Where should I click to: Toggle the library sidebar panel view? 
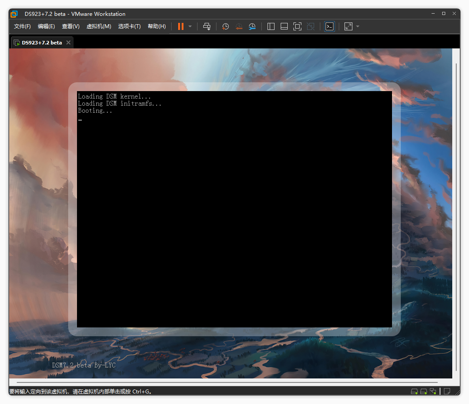coord(271,26)
